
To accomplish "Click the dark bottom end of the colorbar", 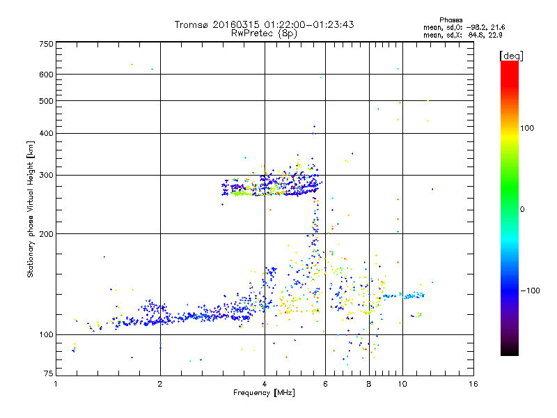I will 510,348.
